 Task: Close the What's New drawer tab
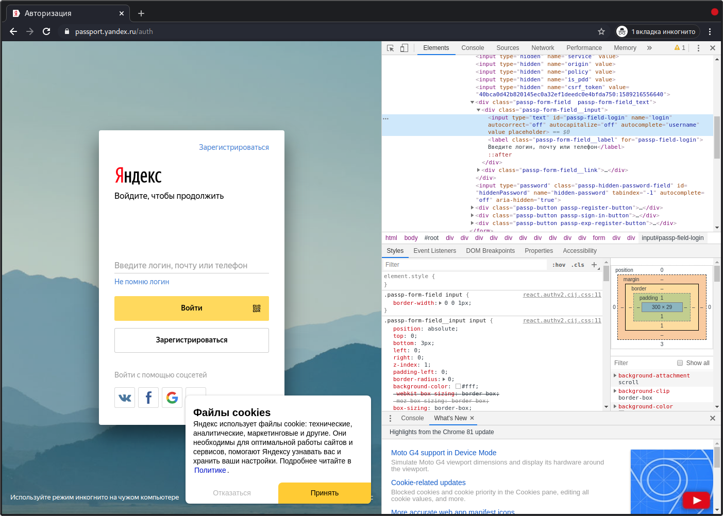pyautogui.click(x=472, y=418)
